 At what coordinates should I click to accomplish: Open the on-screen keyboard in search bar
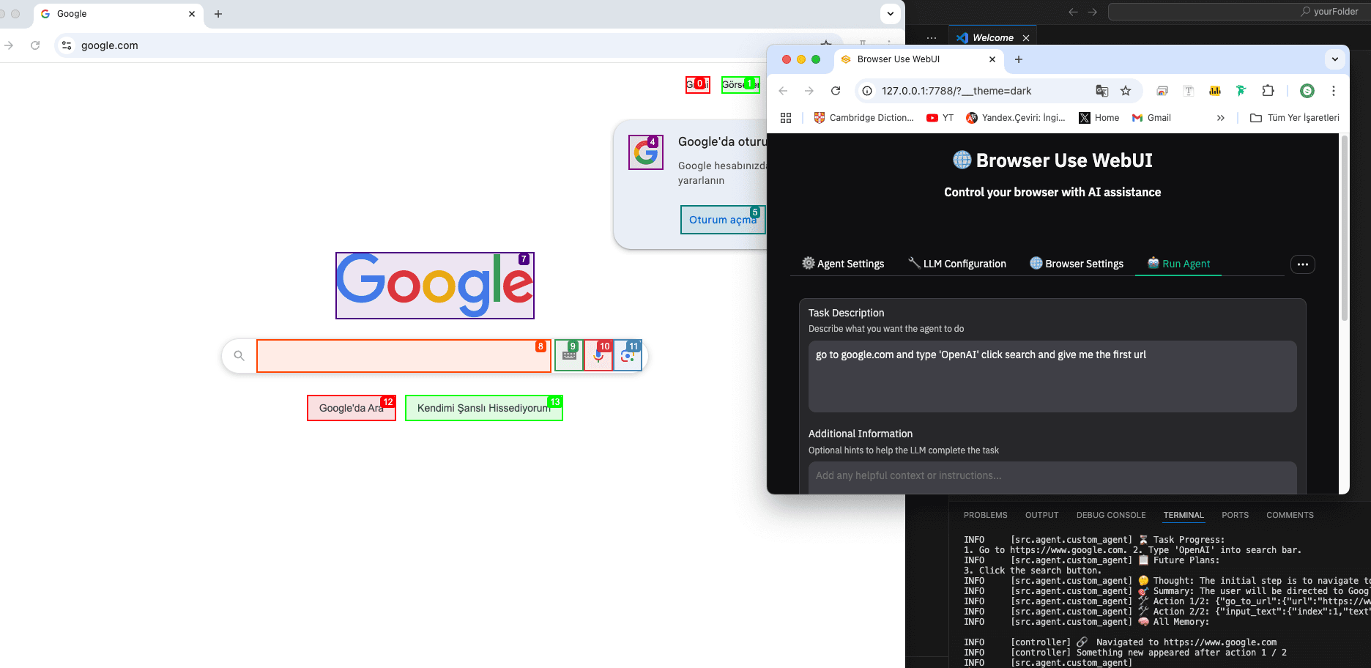pyautogui.click(x=569, y=356)
